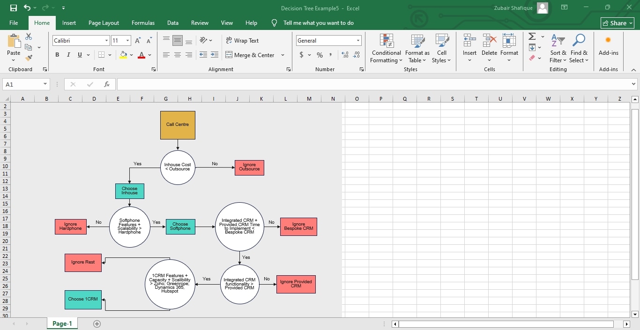Select the Wrap Text icon

pyautogui.click(x=229, y=40)
